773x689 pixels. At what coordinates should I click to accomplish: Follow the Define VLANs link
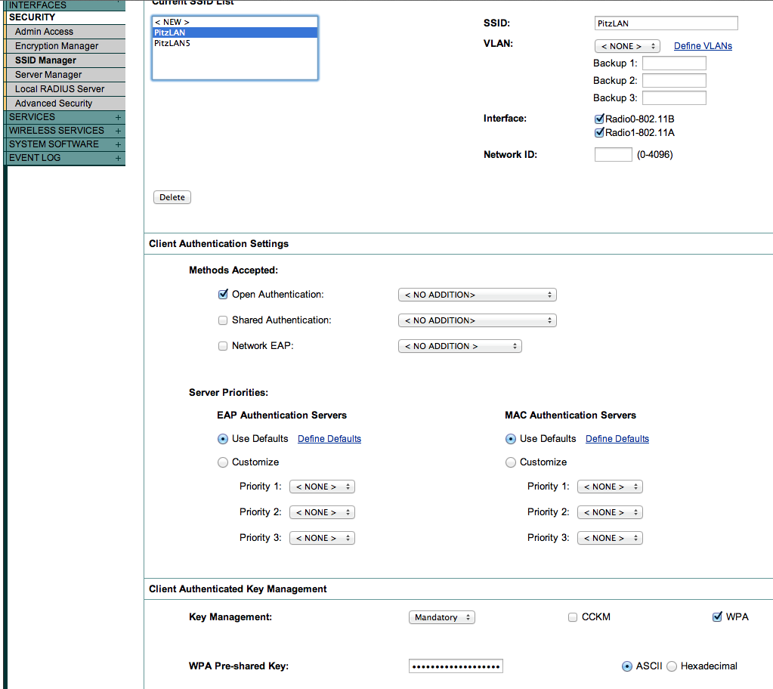coord(703,46)
